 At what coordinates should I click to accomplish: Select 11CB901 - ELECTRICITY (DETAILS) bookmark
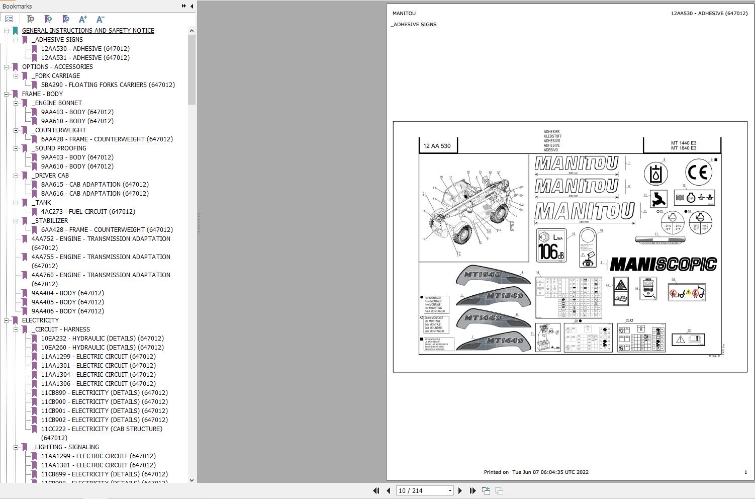105,411
